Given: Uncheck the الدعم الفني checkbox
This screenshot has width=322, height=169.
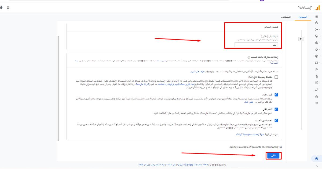Looking at the screenshot, I should click(x=276, y=109).
